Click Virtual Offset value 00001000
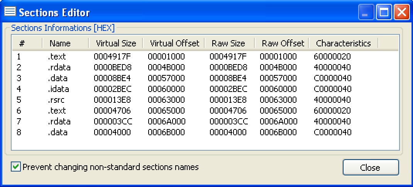 click(x=166, y=56)
